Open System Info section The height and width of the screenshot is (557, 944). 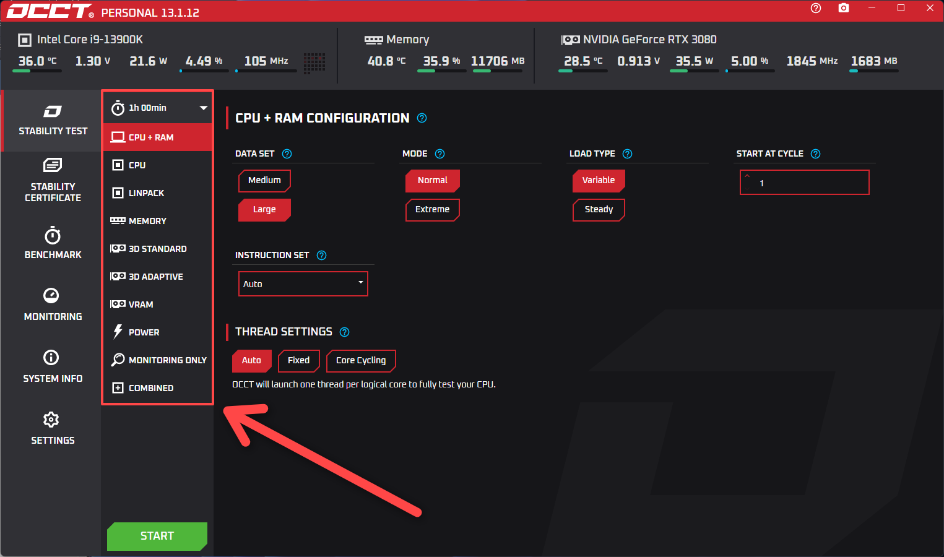point(53,366)
